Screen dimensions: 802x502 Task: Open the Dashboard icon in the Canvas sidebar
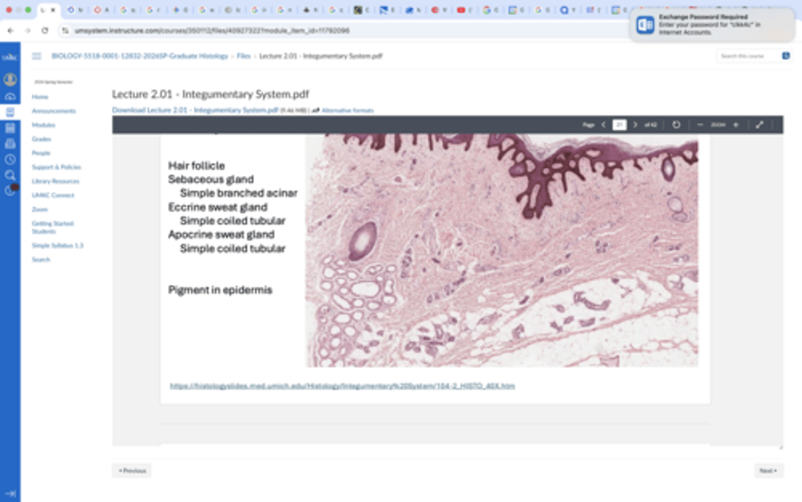coord(10,96)
